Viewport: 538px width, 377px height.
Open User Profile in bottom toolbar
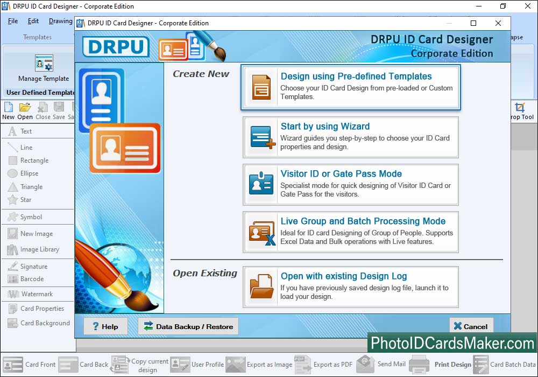tap(197, 365)
